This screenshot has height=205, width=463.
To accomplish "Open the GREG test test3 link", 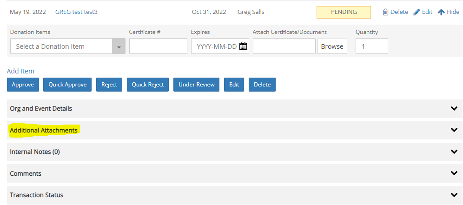I will (x=77, y=12).
